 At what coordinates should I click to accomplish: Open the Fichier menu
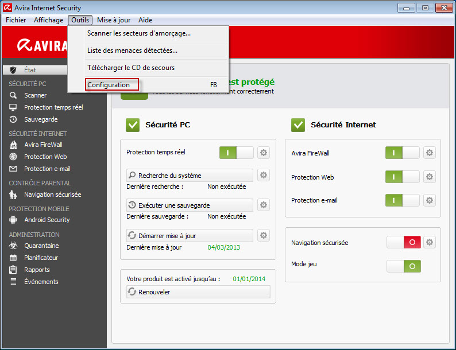click(x=16, y=20)
